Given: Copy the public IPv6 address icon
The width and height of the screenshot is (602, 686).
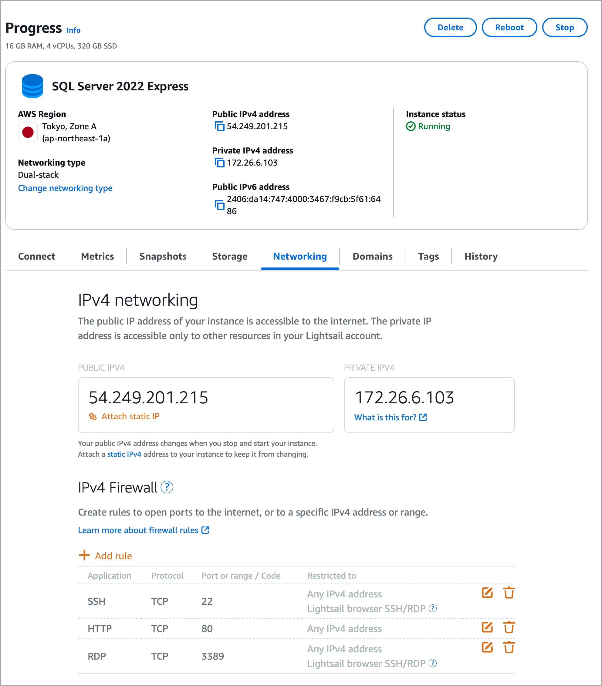Looking at the screenshot, I should [x=219, y=205].
